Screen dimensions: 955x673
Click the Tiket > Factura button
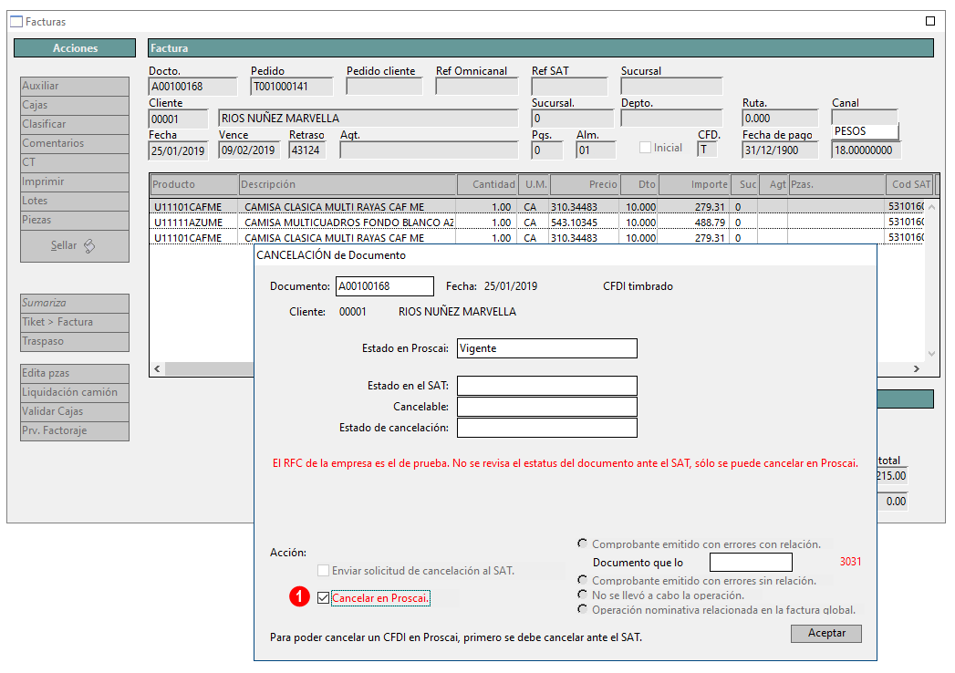coord(74,322)
